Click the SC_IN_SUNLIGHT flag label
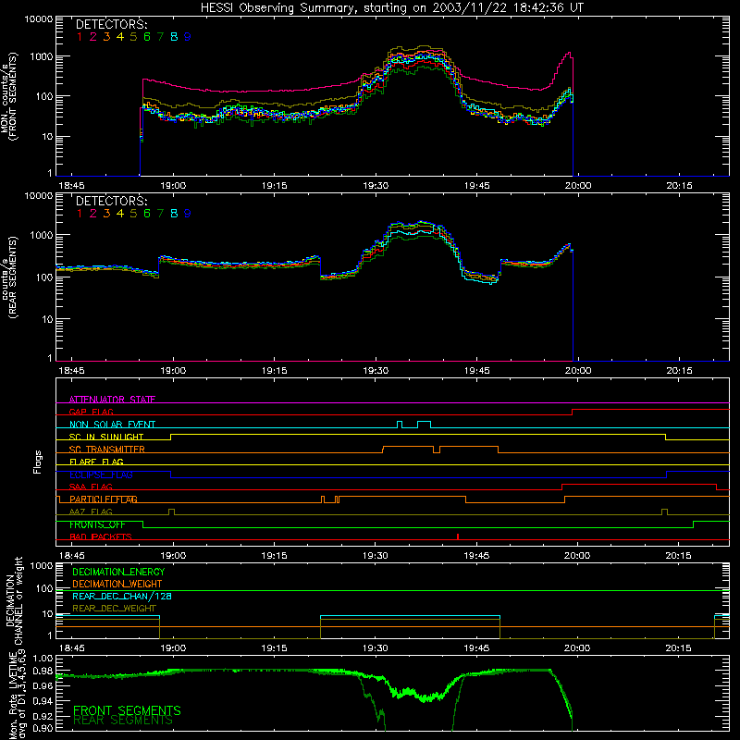740x740 pixels. [106, 437]
